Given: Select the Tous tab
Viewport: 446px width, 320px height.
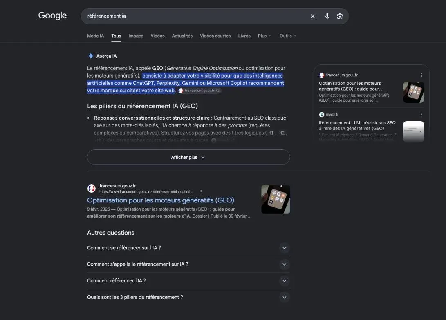Looking at the screenshot, I should click(x=116, y=36).
